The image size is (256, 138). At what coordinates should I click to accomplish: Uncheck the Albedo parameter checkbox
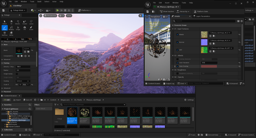click(x=178, y=34)
